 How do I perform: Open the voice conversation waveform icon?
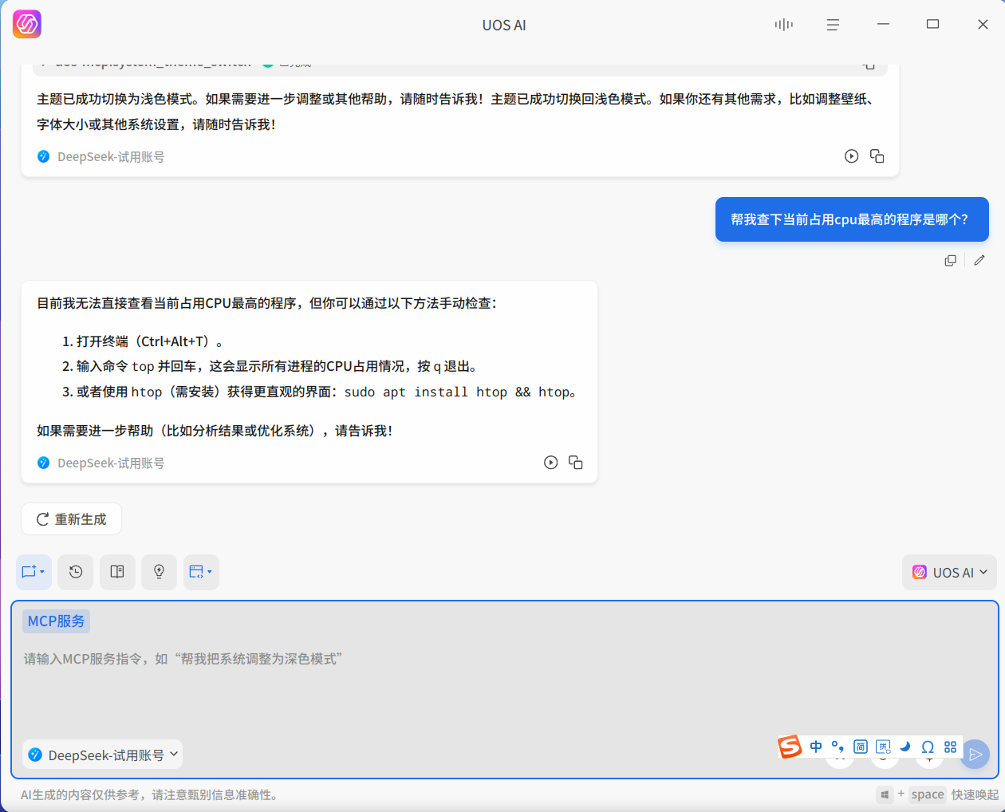pyautogui.click(x=784, y=25)
